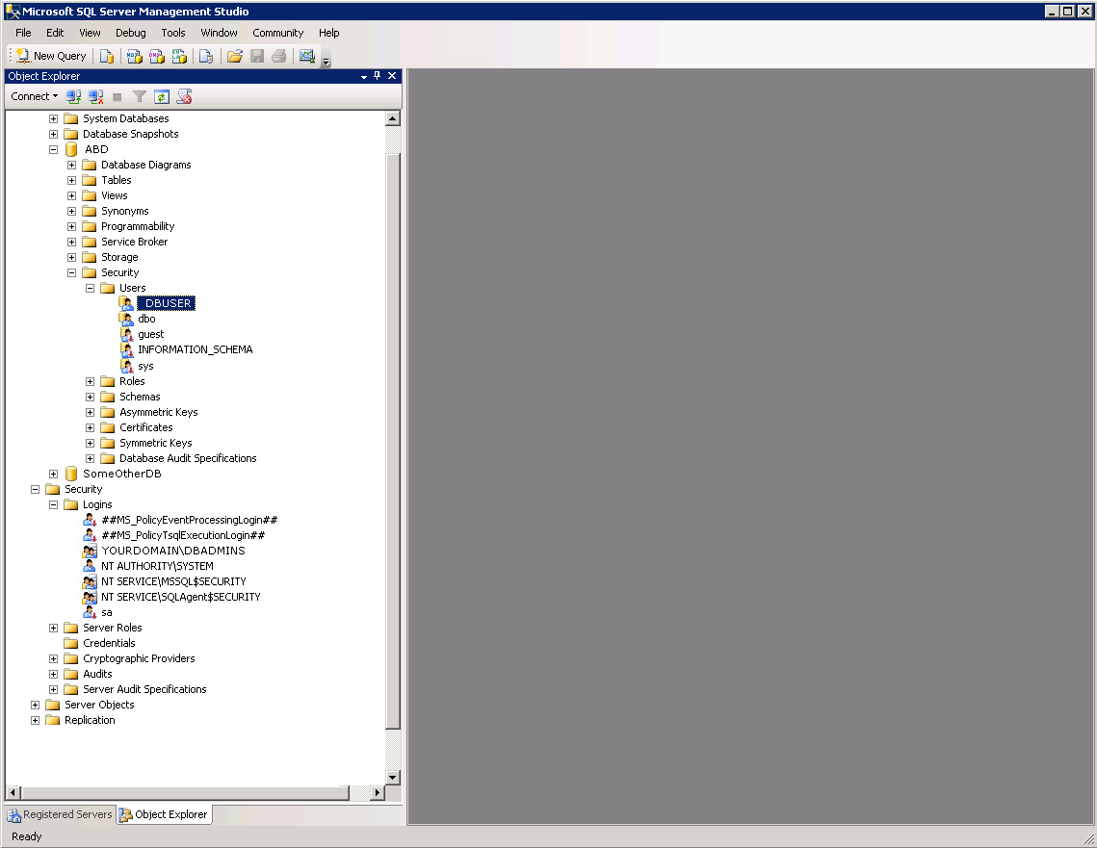Screen dimensions: 1097x848
Task: Select the dbo user
Action: tap(146, 319)
